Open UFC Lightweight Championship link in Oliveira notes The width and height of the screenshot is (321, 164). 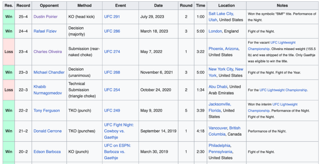(x=272, y=46)
